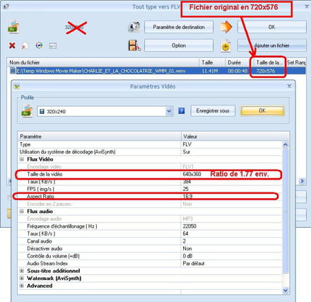Click the orange arrow start icon
The width and height of the screenshot is (311, 302).
pos(226,27)
